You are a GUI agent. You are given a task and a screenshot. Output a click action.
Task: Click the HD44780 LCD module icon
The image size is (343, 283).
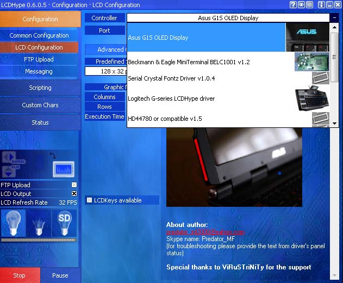pyautogui.click(x=321, y=119)
